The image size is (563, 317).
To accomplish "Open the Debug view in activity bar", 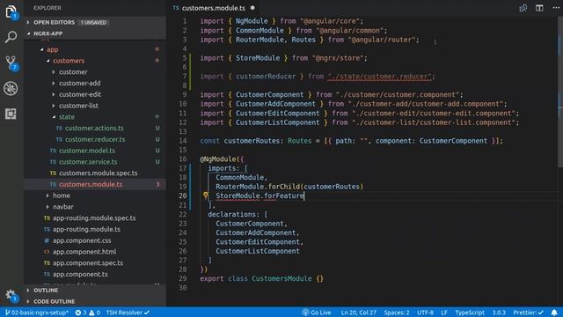I will pos(11,88).
